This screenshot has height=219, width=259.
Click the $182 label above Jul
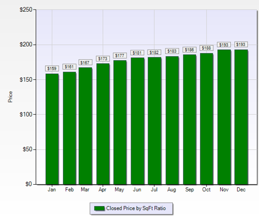coord(154,52)
